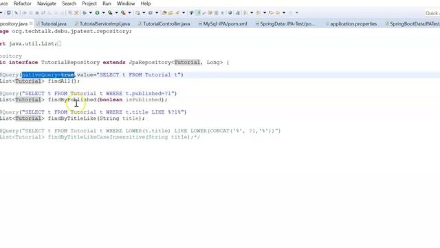Click the Open Task icon

pyautogui.click(x=170, y=12)
